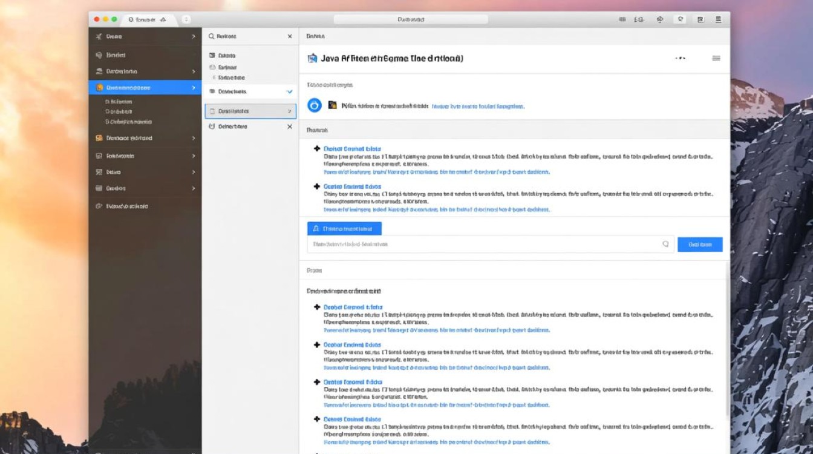Image resolution: width=813 pixels, height=454 pixels.
Task: Select the blue highlighted item in the left sidebar
Action: (x=145, y=88)
